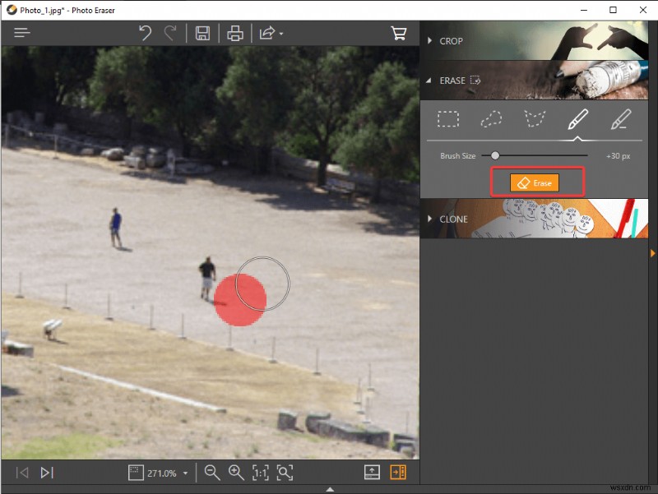Fit image to screen
658x494 pixels.
click(284, 473)
